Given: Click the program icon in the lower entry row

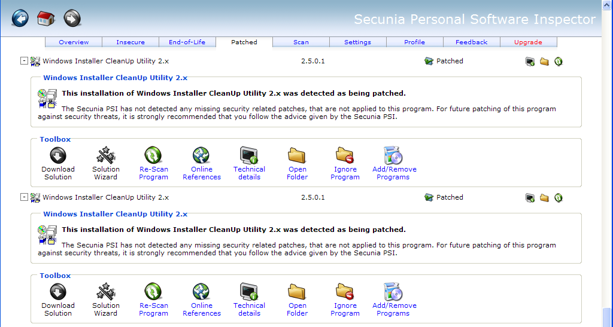Looking at the screenshot, I should click(35, 197).
